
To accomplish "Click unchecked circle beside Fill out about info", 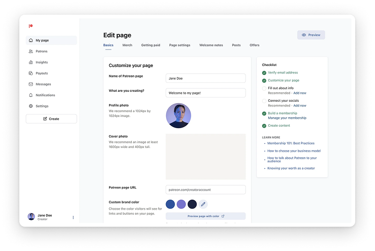I will coord(264,88).
